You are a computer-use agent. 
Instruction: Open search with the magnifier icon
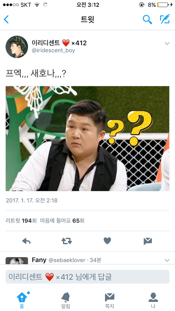147,19
